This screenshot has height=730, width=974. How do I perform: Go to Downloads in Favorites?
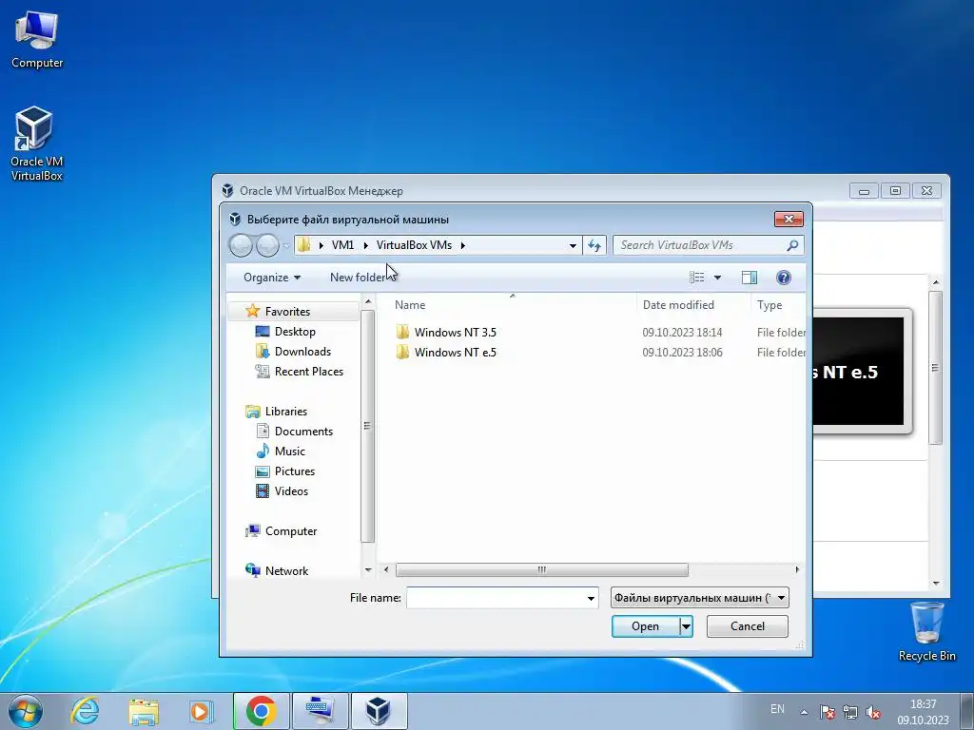click(x=302, y=352)
